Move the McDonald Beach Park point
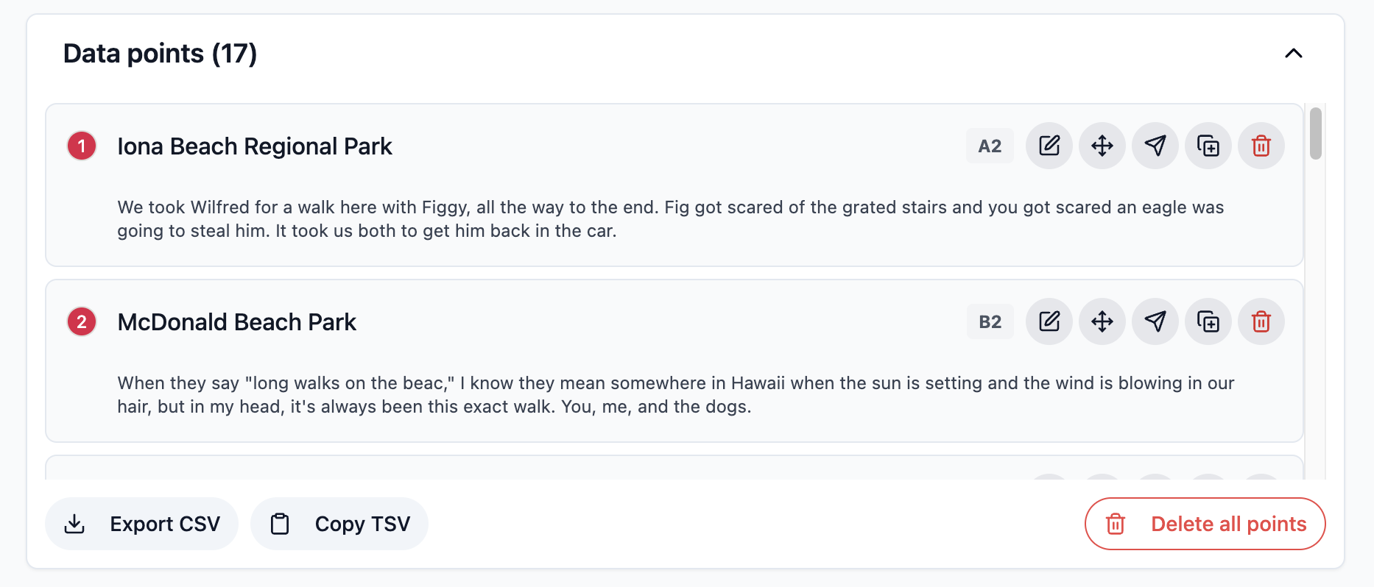The image size is (1374, 587). [1102, 321]
